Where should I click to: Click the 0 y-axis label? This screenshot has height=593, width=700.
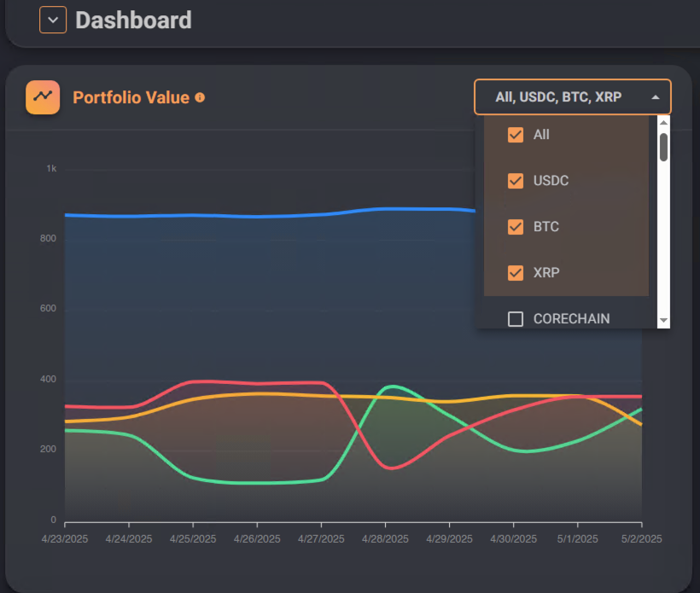pyautogui.click(x=54, y=520)
